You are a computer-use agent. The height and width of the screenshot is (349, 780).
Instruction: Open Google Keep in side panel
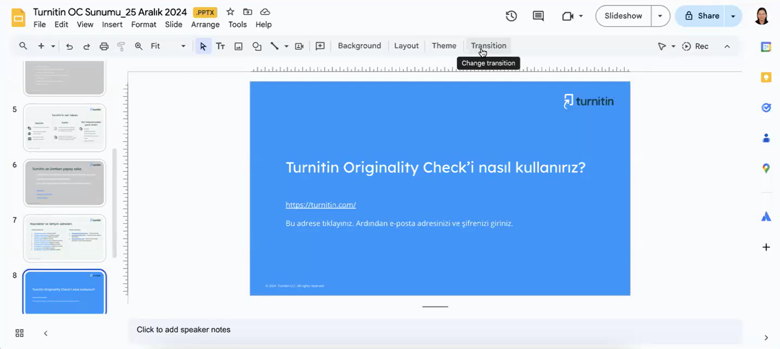point(766,78)
